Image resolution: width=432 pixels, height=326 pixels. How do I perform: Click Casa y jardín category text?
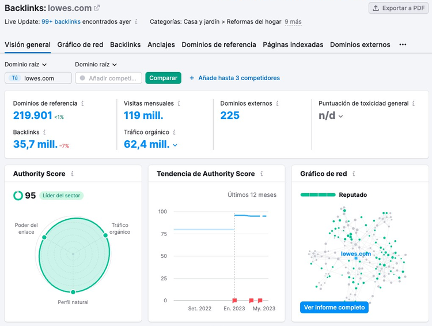click(202, 21)
